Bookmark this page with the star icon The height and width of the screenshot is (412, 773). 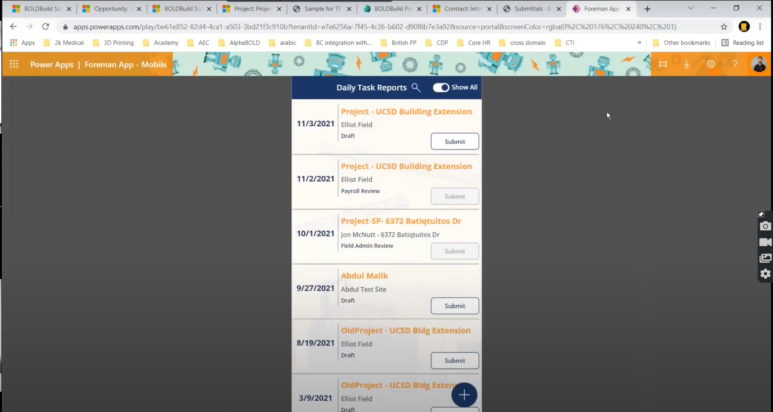tap(724, 27)
